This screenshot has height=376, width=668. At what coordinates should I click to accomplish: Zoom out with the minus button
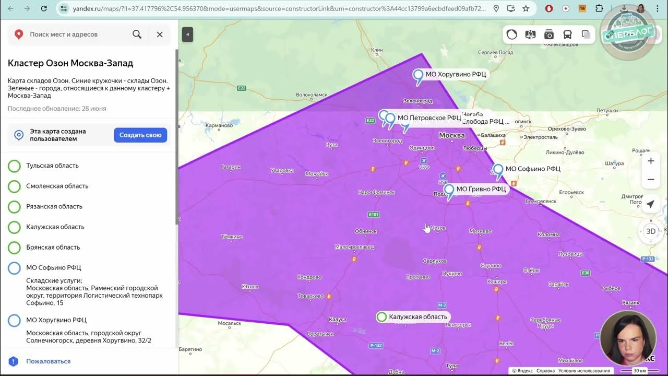pos(651,179)
